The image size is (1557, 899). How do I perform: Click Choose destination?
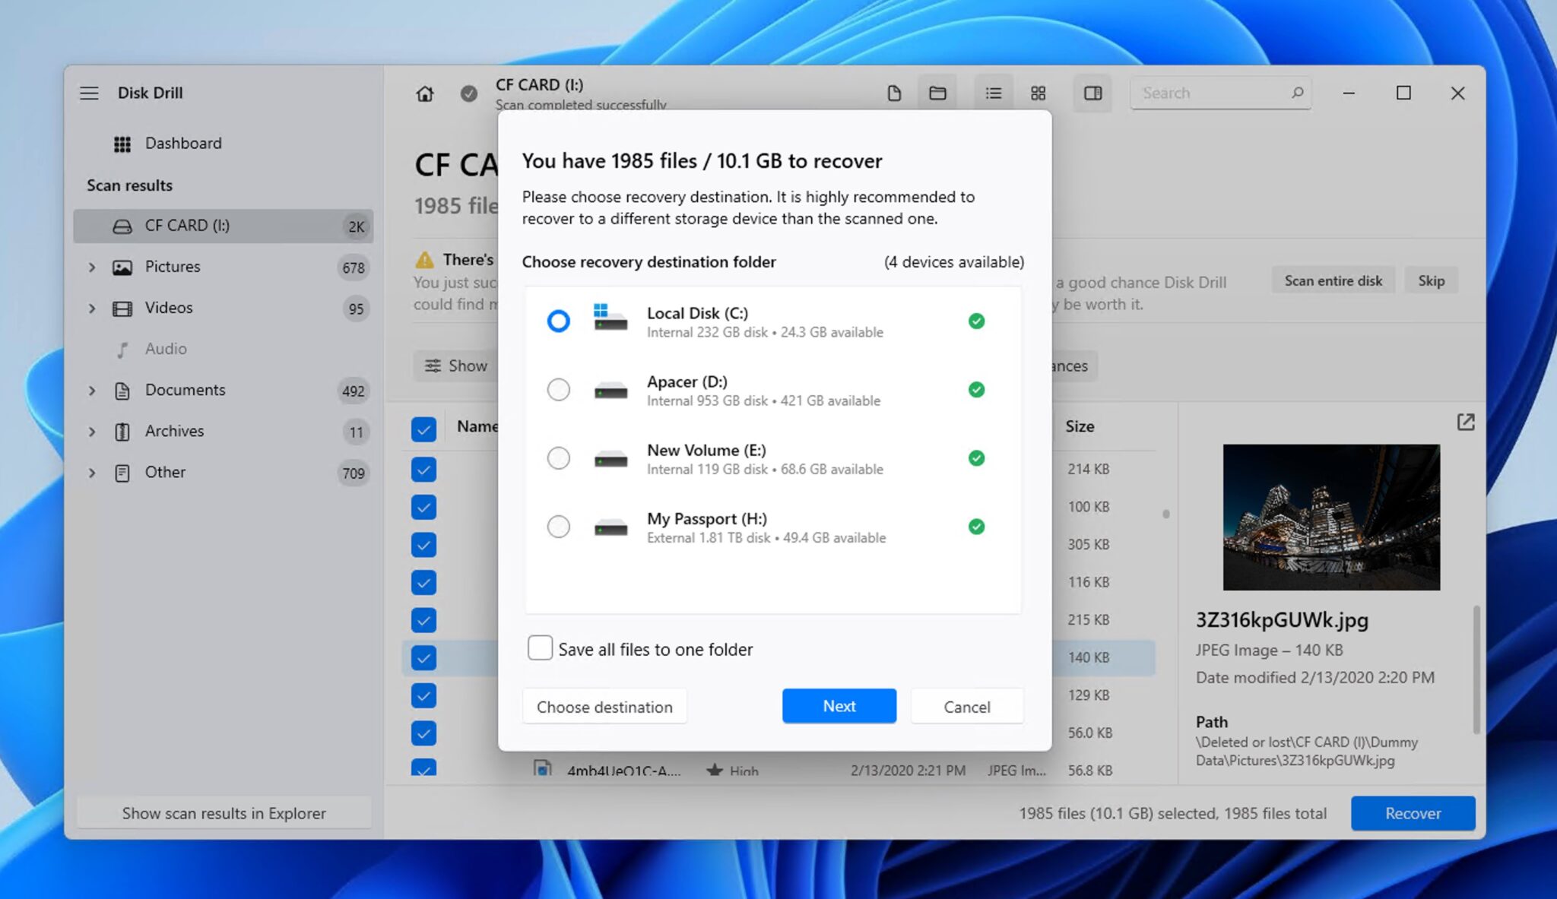tap(604, 706)
